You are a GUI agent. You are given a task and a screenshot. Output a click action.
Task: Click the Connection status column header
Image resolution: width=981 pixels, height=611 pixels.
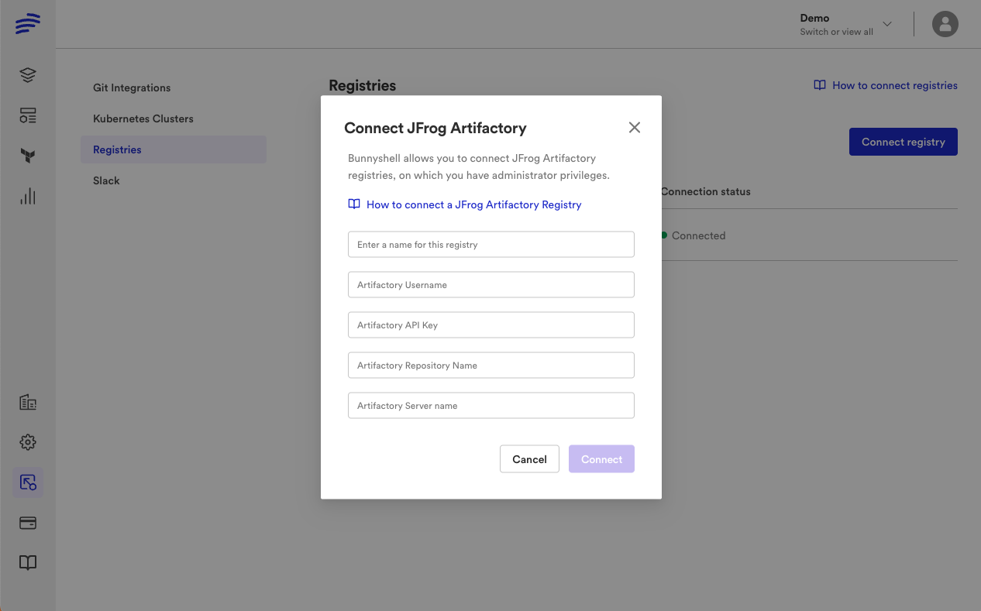coord(705,191)
